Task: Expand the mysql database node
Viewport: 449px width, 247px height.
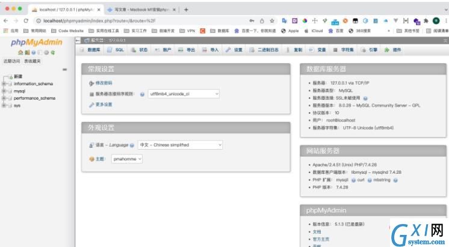Action: pos(4,91)
